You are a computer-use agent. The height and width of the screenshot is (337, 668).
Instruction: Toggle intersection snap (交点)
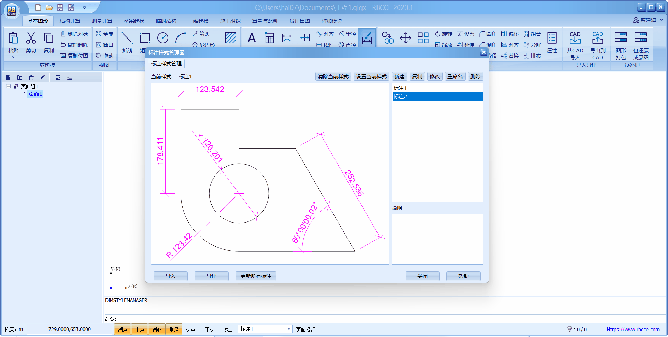190,330
